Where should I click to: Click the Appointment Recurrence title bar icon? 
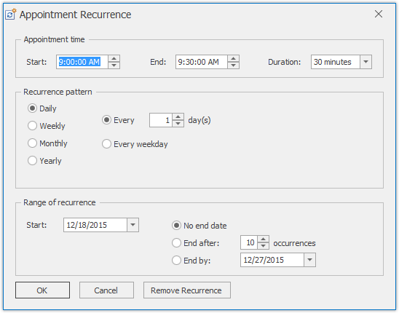coord(10,15)
